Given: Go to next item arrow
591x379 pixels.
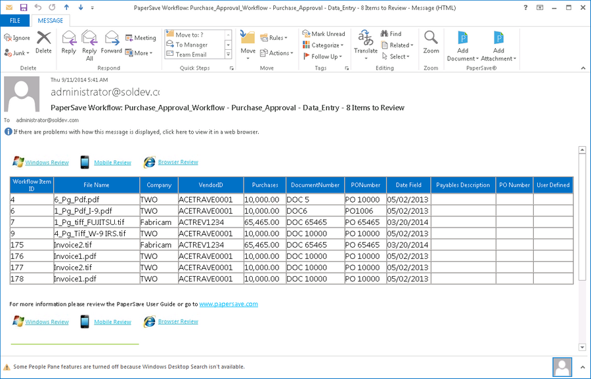Looking at the screenshot, I should [81, 7].
